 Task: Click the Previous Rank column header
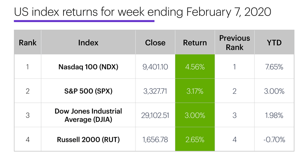tap(234, 43)
